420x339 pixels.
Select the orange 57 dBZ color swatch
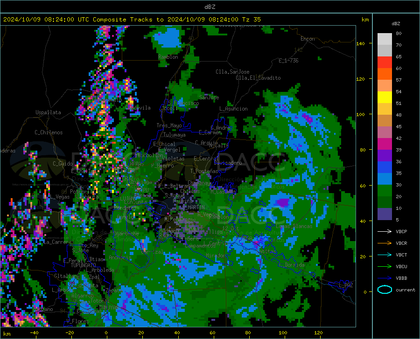click(385, 74)
